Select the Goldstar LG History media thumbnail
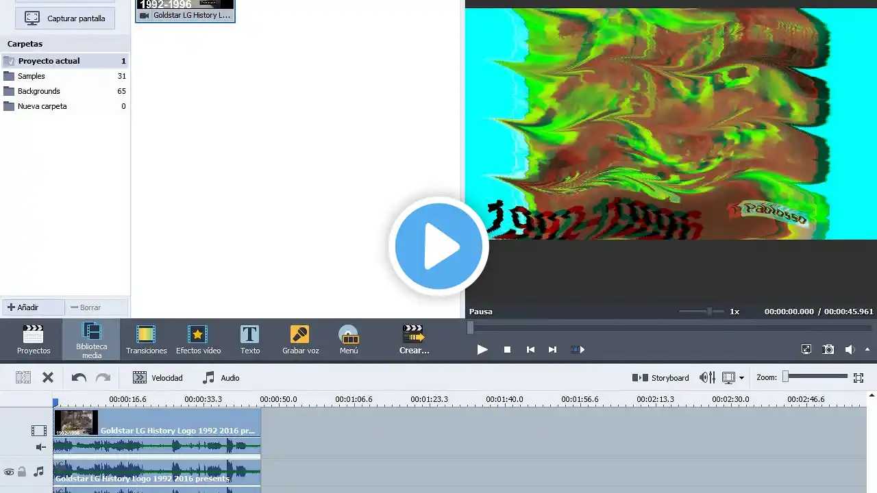 click(185, 10)
